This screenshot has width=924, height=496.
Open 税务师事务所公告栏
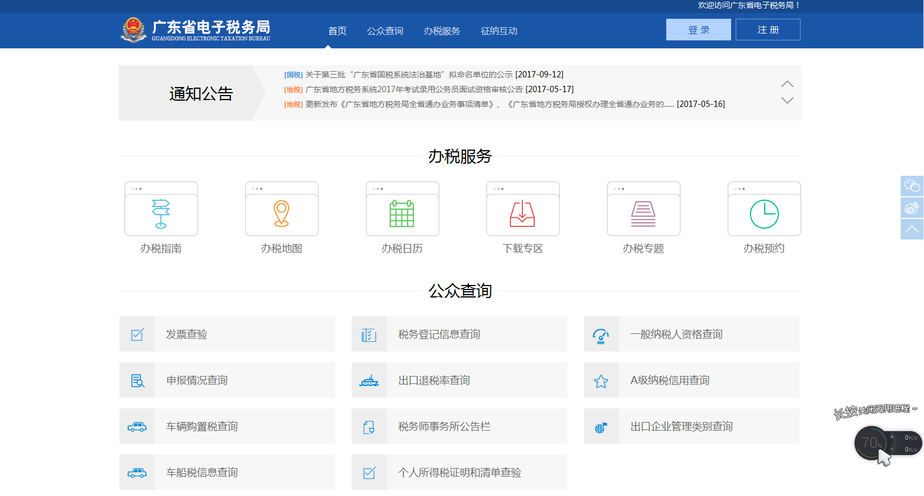click(x=459, y=427)
